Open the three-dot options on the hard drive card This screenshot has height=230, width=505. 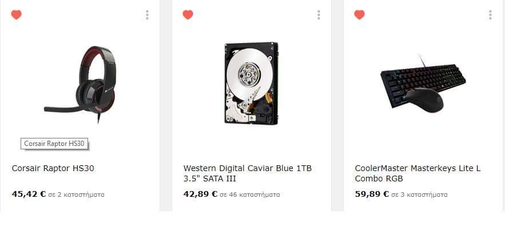point(319,15)
